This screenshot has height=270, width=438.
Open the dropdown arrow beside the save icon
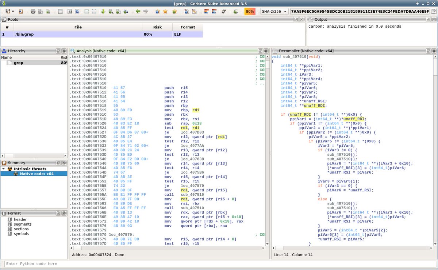(x=13, y=12)
